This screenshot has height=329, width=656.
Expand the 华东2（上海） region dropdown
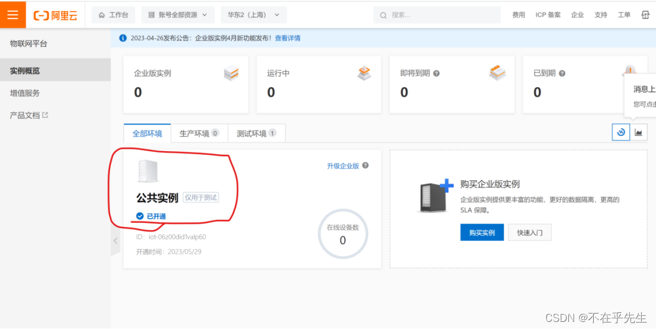254,15
